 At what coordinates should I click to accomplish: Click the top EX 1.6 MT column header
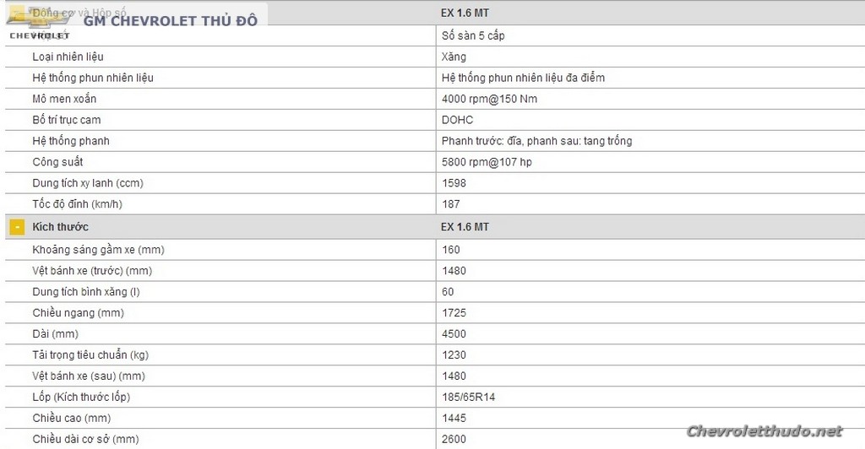pyautogui.click(x=465, y=13)
